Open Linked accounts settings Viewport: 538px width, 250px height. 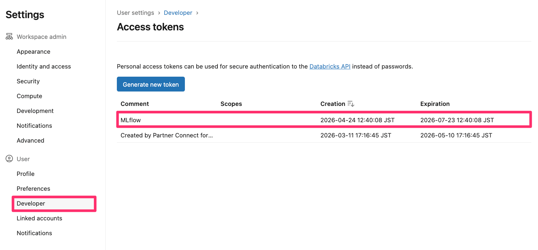pos(39,218)
